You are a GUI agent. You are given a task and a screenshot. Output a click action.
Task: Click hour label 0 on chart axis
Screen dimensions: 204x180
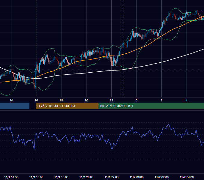[x=136, y=100]
